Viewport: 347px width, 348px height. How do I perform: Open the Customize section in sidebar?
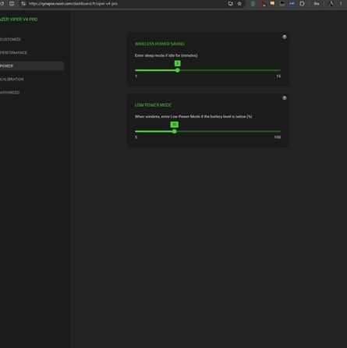click(x=10, y=40)
